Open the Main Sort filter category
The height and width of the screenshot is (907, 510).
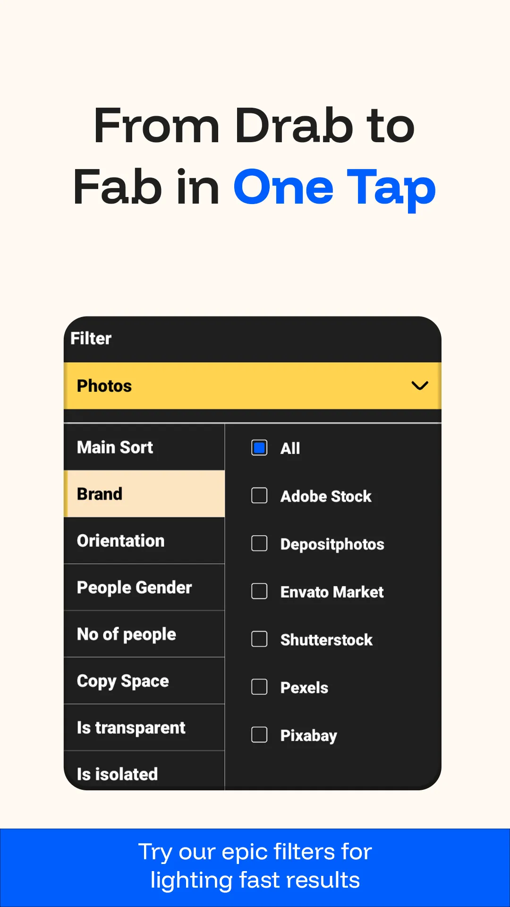pos(144,447)
